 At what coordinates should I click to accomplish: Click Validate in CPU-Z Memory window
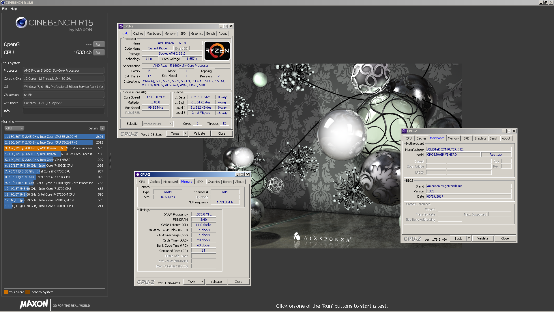pos(216,282)
